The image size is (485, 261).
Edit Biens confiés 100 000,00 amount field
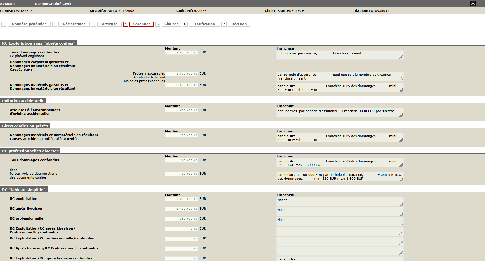point(181,135)
